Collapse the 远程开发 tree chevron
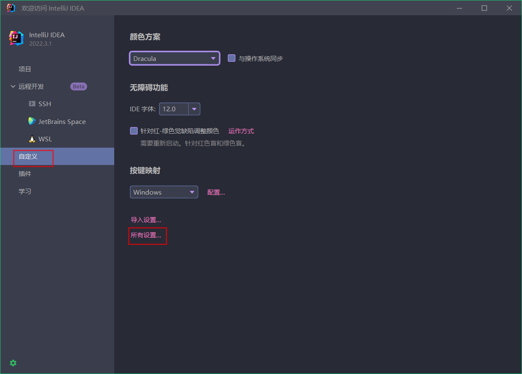Image resolution: width=522 pixels, height=374 pixels. tap(13, 86)
